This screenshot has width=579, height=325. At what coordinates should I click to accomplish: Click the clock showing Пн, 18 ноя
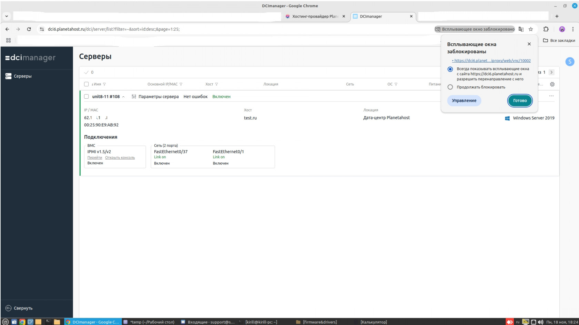click(562, 322)
